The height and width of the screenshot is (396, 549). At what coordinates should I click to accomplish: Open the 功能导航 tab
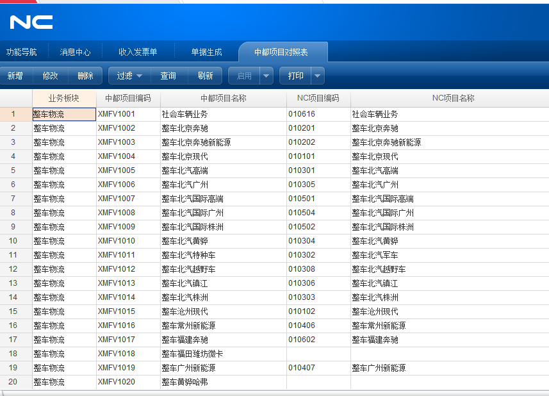22,52
